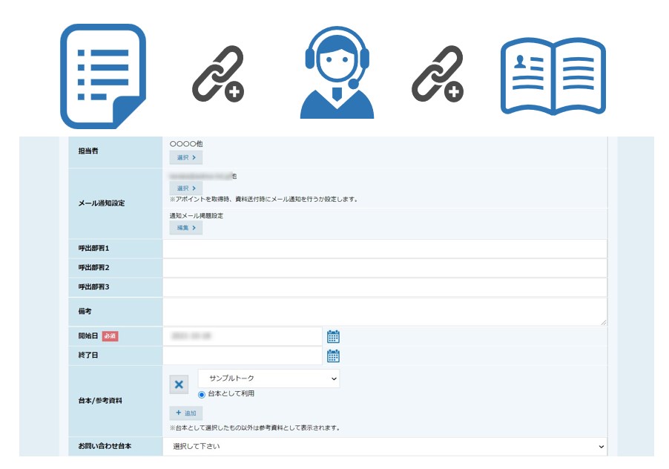Click the 追加 button to add script
The width and height of the screenshot is (669, 469).
pos(185,413)
